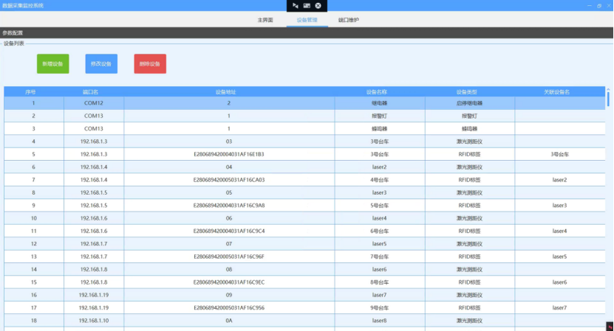Sort by the 端口名 column header
The width and height of the screenshot is (614, 331).
[x=90, y=92]
